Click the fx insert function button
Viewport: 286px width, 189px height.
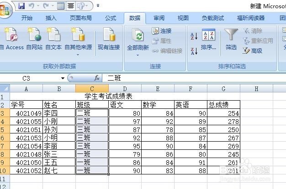click(97, 78)
